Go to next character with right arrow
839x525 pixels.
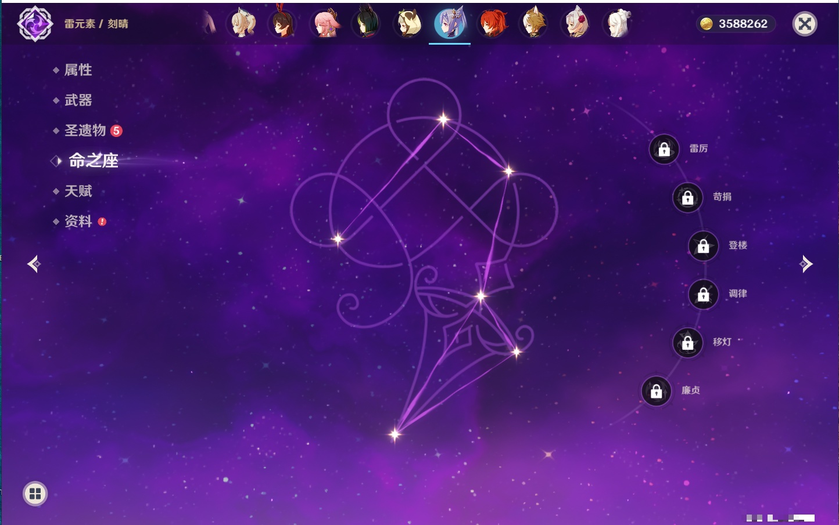click(806, 264)
